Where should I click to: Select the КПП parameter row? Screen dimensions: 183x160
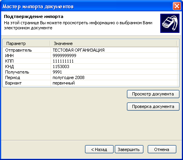click(x=91, y=61)
